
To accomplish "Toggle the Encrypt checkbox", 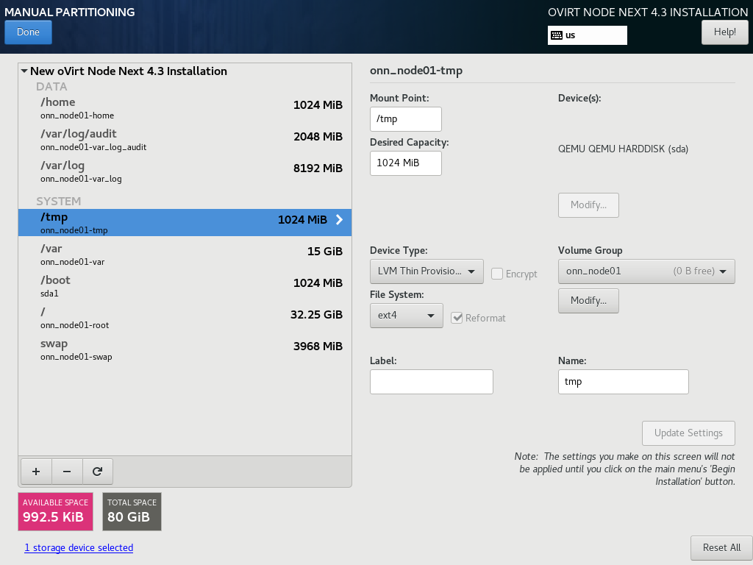I will (497, 274).
